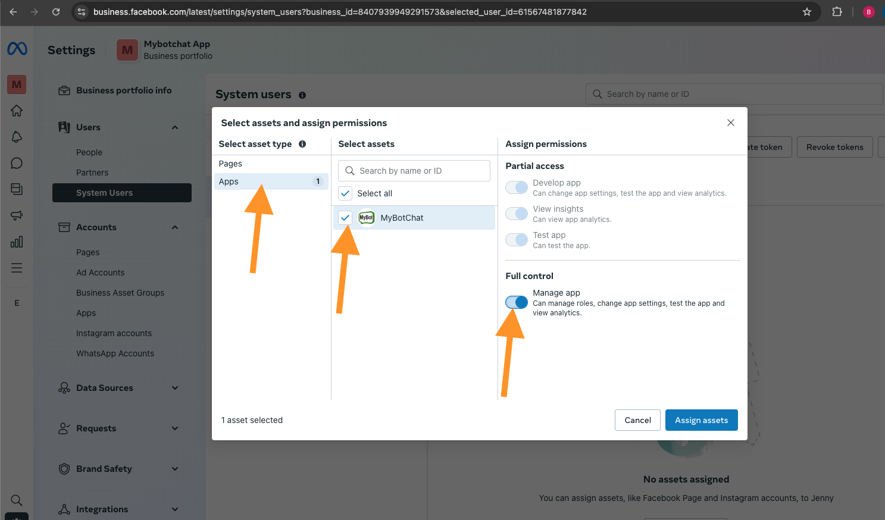
Task: Open WhatsApp Accounts in sidebar
Action: pyautogui.click(x=115, y=353)
